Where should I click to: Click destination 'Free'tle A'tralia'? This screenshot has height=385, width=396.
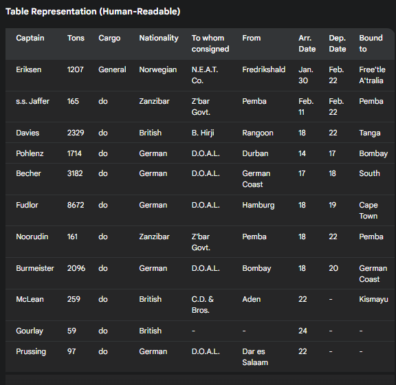[x=372, y=75]
